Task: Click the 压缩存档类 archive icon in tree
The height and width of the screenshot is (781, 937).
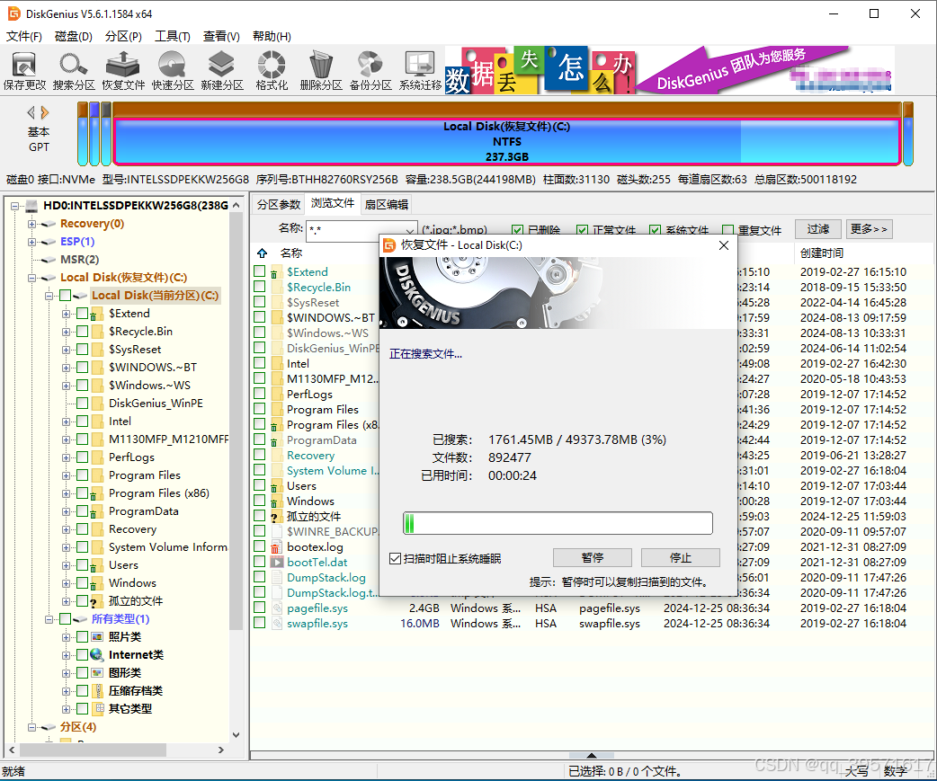Action: [x=97, y=691]
